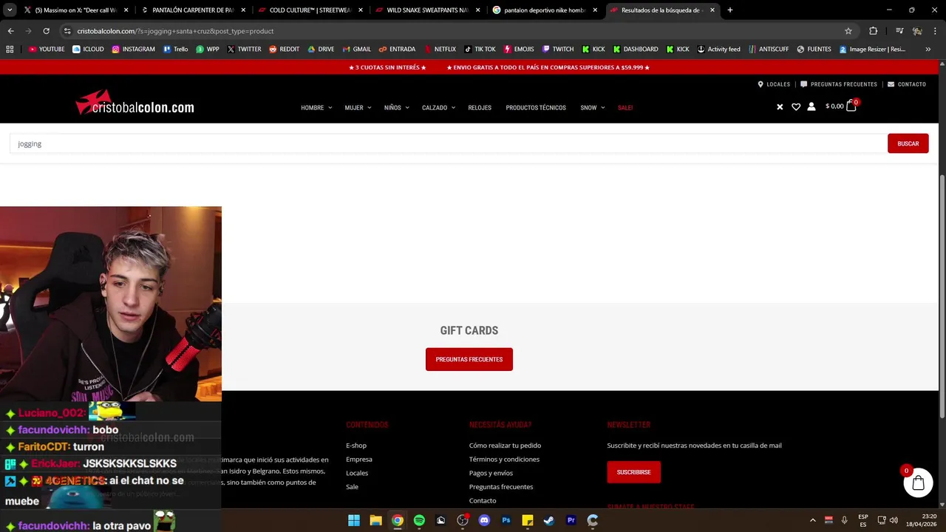Open Chrome profile avatar
This screenshot has height=532, width=946.
click(917, 31)
